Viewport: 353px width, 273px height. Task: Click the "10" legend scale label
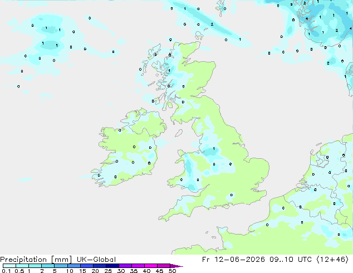click(x=70, y=271)
